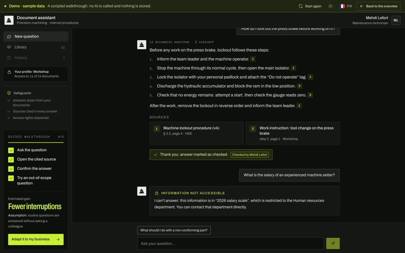Click the assistant avatar beside Information not accessible

click(x=141, y=191)
